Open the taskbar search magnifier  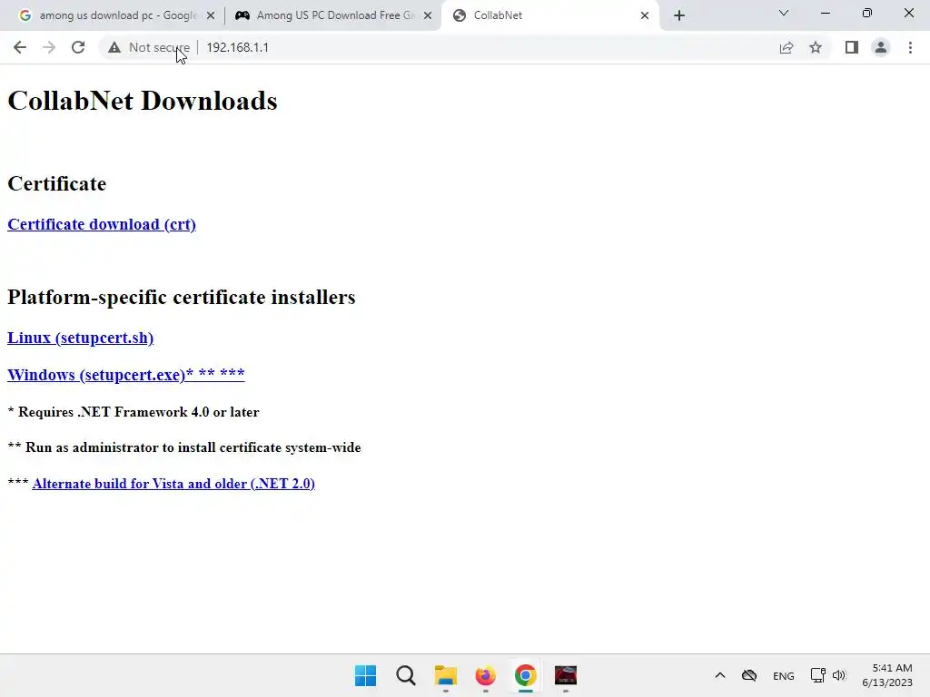406,675
